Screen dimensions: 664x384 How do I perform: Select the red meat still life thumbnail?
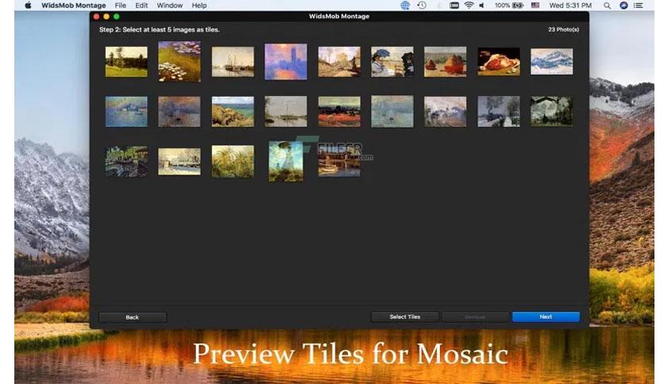pos(499,62)
